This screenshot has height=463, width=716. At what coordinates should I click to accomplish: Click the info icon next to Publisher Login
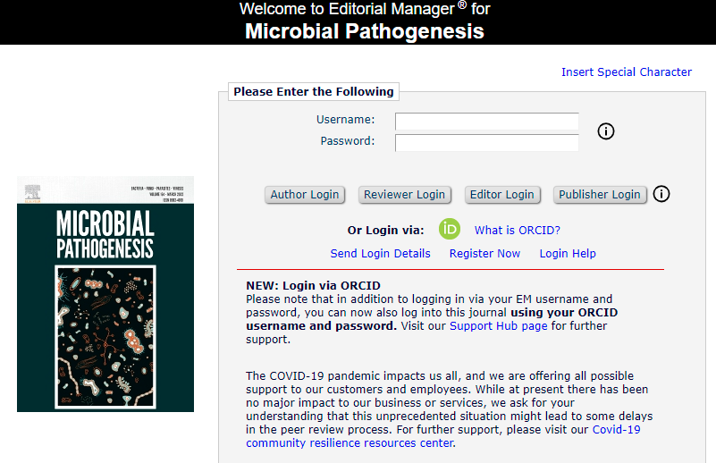(x=661, y=194)
